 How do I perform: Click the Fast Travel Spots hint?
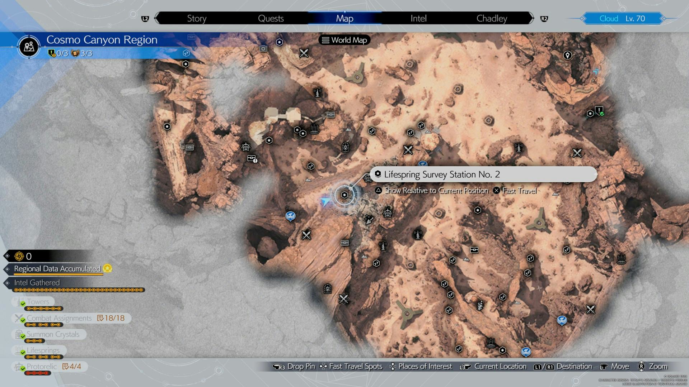(351, 367)
